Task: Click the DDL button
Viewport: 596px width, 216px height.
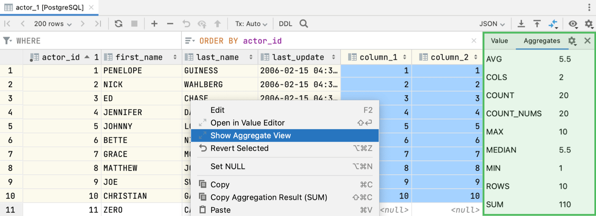Action: click(286, 24)
